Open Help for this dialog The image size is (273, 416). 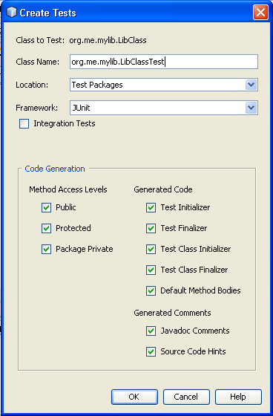click(238, 397)
